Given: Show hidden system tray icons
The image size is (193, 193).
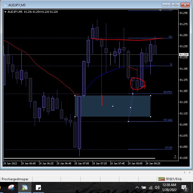Looking at the screenshot, I should click(x=137, y=187).
